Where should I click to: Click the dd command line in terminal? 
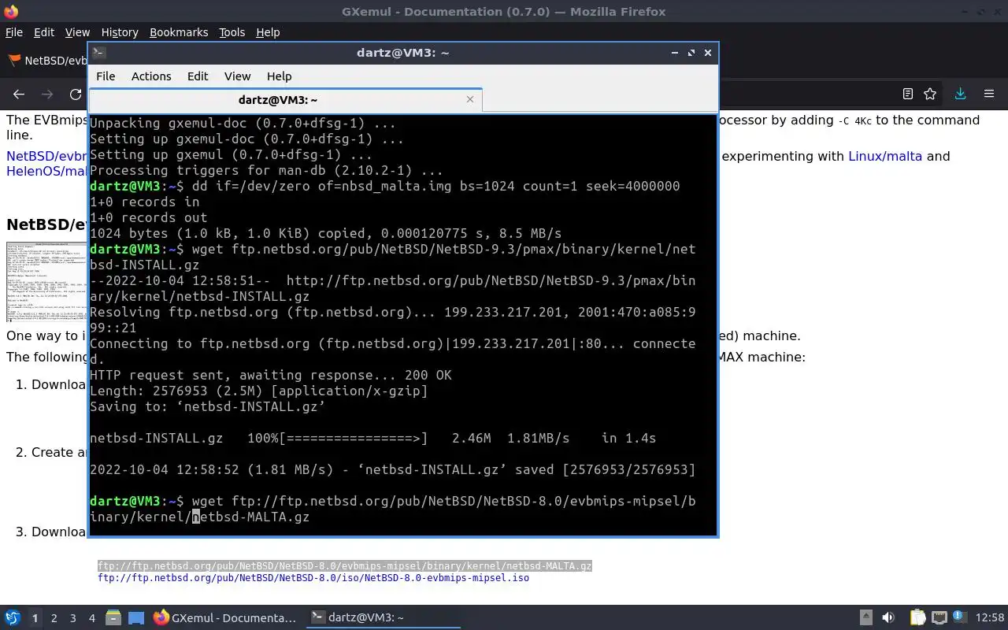pyautogui.click(x=385, y=186)
